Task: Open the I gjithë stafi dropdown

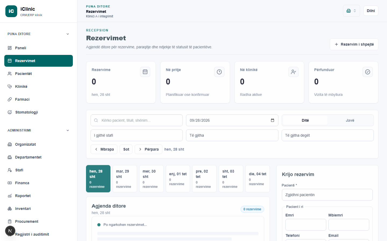Action: click(x=137, y=135)
